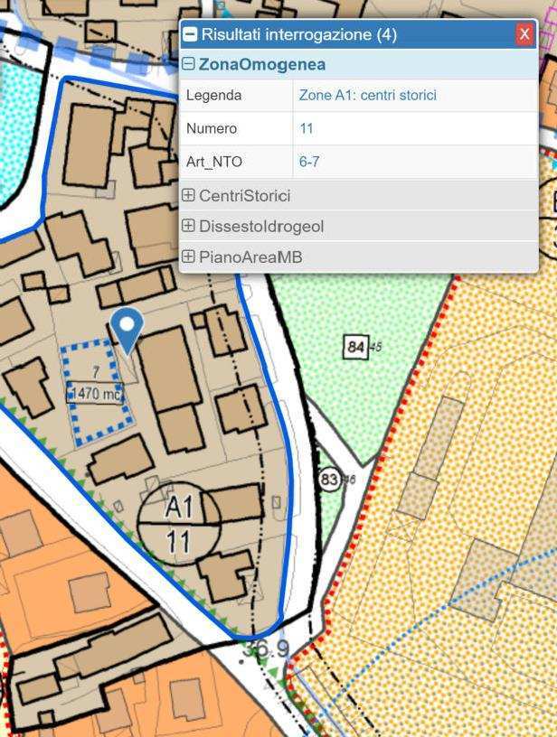Click the Legenda row label

tap(213, 95)
